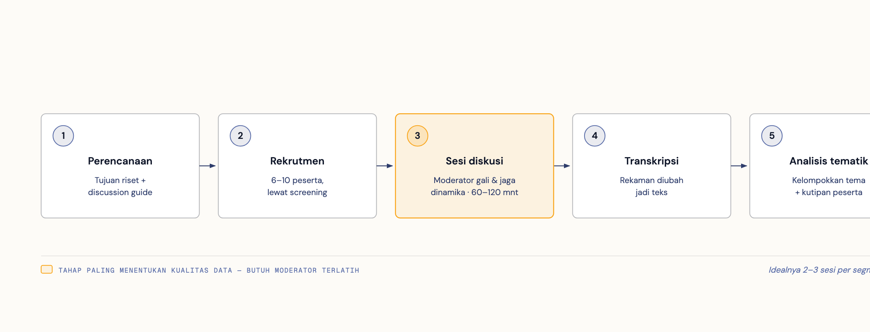Click the Analisis tematik heading
870x332 pixels.
click(x=828, y=161)
